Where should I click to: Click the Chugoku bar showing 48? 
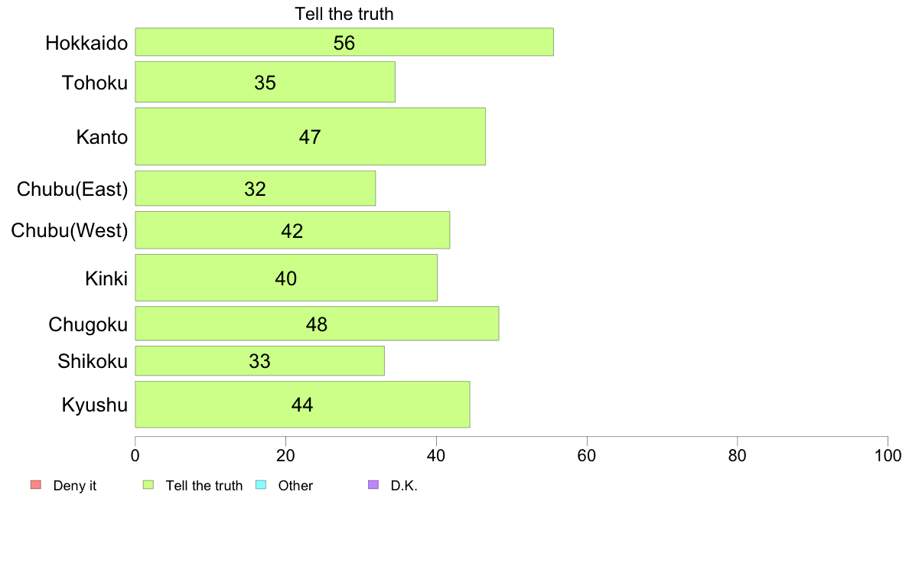click(317, 324)
